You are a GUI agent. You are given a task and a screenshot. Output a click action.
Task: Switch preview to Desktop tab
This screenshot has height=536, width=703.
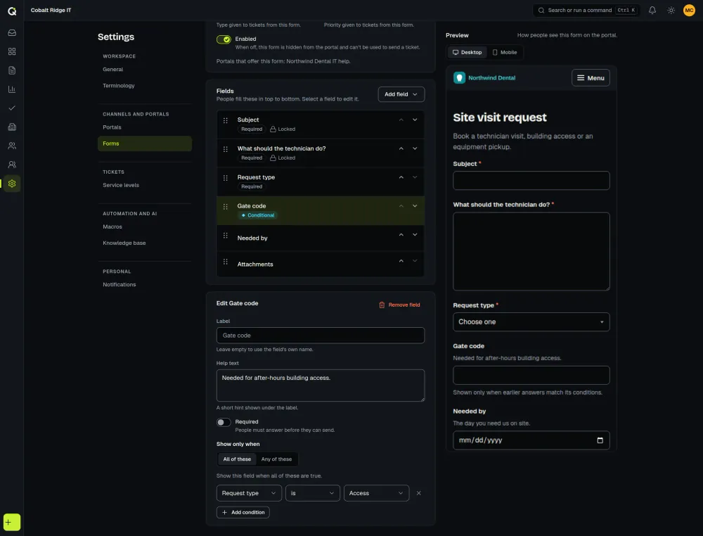[x=467, y=53]
